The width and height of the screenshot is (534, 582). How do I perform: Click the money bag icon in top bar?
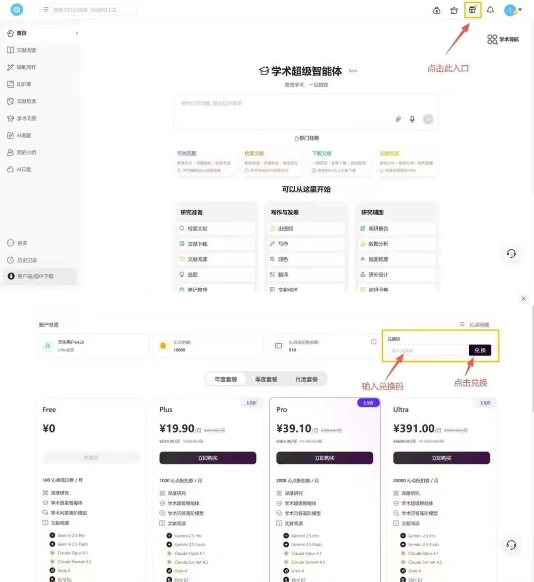437,10
